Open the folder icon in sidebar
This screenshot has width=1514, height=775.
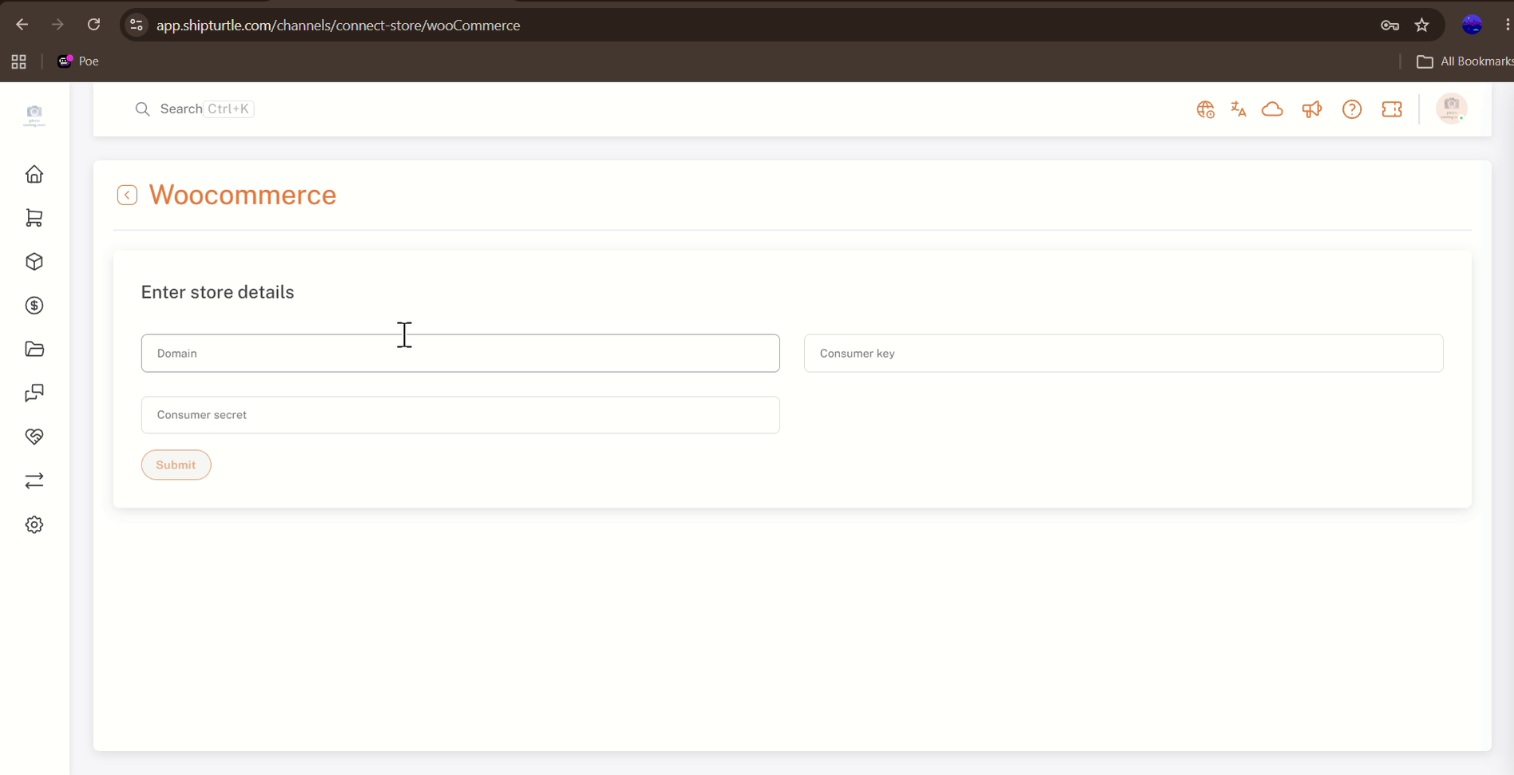click(x=34, y=349)
